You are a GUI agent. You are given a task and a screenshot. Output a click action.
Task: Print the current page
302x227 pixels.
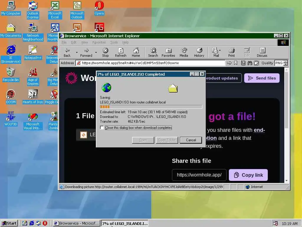pyautogui.click(x=232, y=52)
